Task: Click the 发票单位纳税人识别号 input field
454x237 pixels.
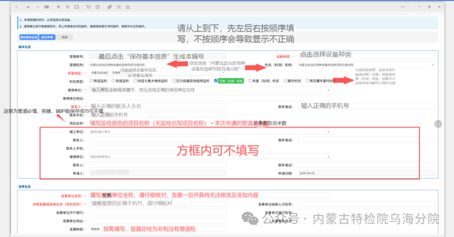Action: (x=367, y=205)
